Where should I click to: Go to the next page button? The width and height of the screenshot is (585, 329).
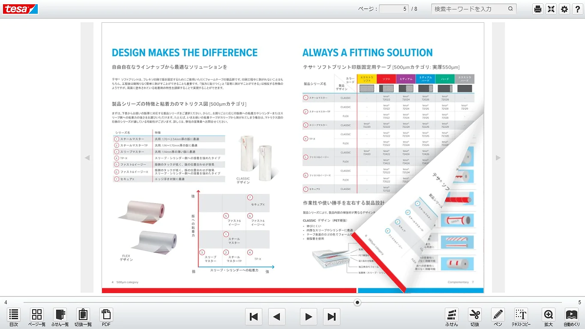click(x=309, y=317)
